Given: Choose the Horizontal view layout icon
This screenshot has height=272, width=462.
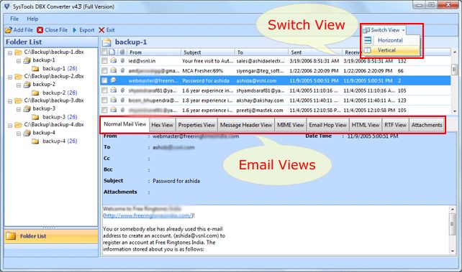Looking at the screenshot, I should (x=368, y=40).
